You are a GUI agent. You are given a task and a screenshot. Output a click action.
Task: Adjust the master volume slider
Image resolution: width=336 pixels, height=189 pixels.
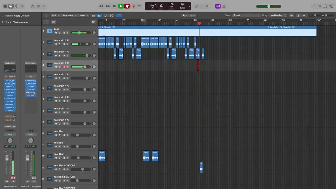point(269,6)
